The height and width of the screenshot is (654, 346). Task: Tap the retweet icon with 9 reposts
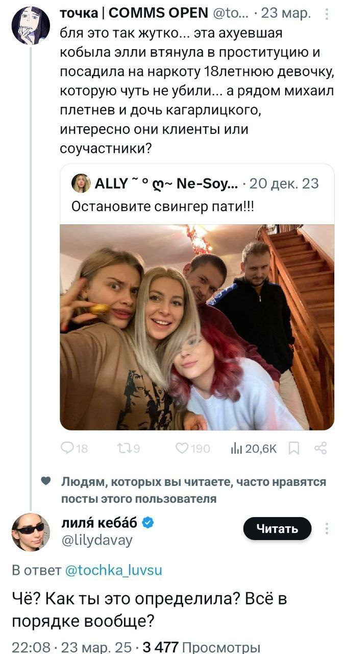click(x=123, y=449)
